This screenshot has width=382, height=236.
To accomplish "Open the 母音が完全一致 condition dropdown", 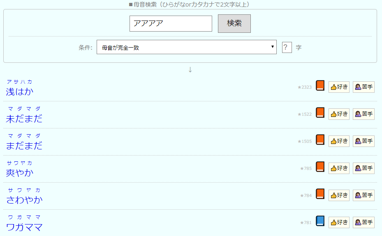I will coord(187,47).
